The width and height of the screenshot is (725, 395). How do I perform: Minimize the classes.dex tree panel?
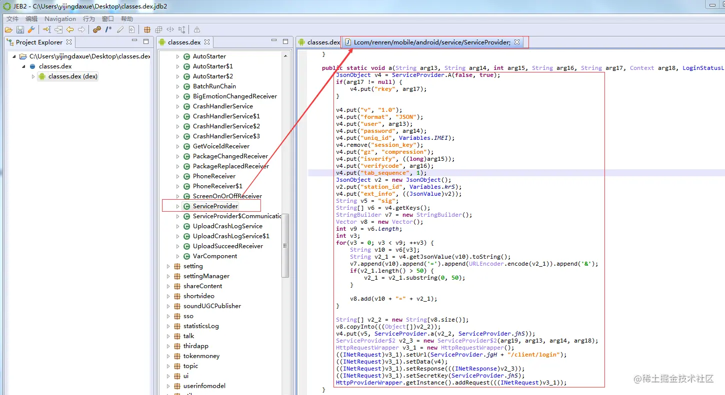pyautogui.click(x=274, y=41)
